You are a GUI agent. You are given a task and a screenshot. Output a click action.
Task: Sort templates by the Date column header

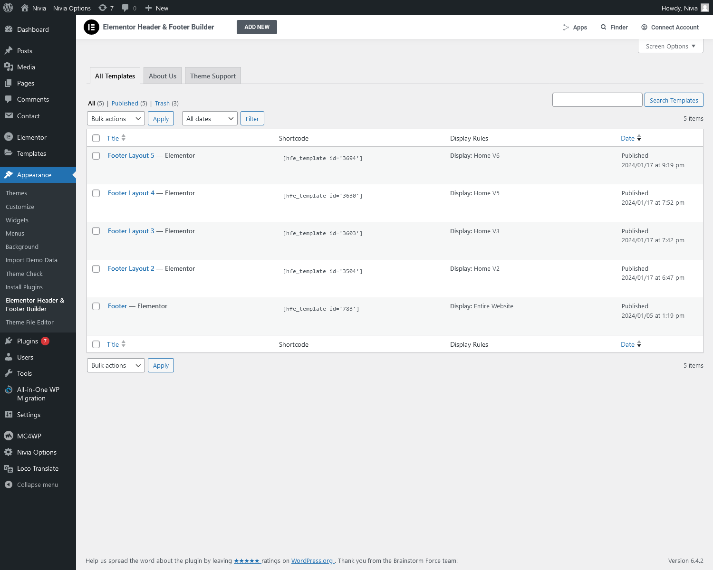coord(627,138)
